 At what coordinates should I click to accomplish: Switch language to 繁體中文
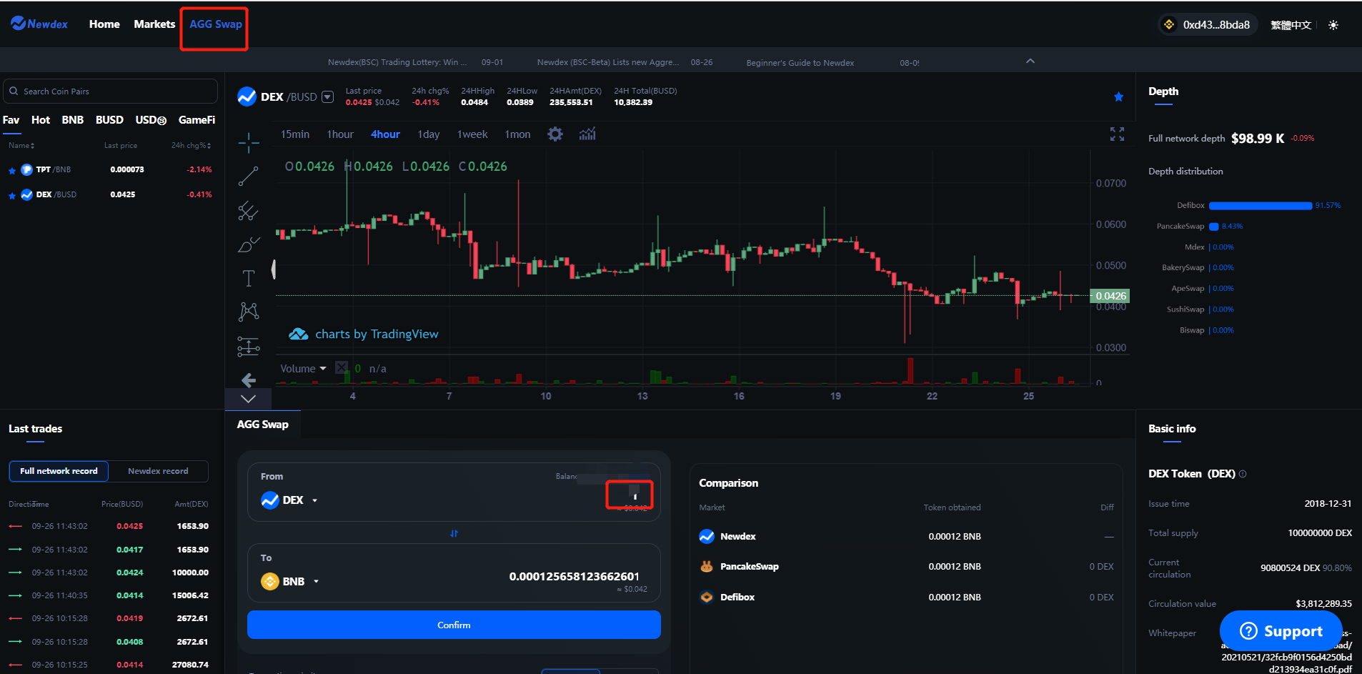pyautogui.click(x=1291, y=25)
